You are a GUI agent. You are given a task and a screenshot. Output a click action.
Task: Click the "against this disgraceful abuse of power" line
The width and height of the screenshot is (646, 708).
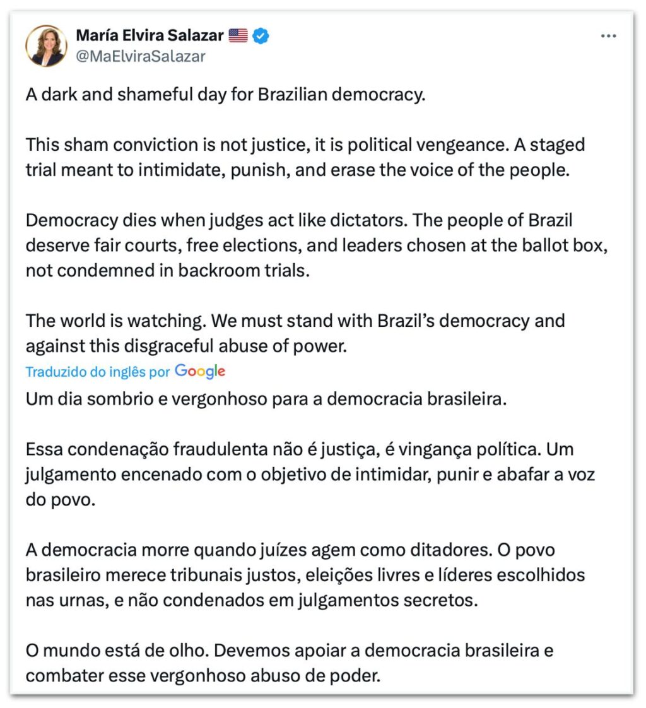point(187,346)
